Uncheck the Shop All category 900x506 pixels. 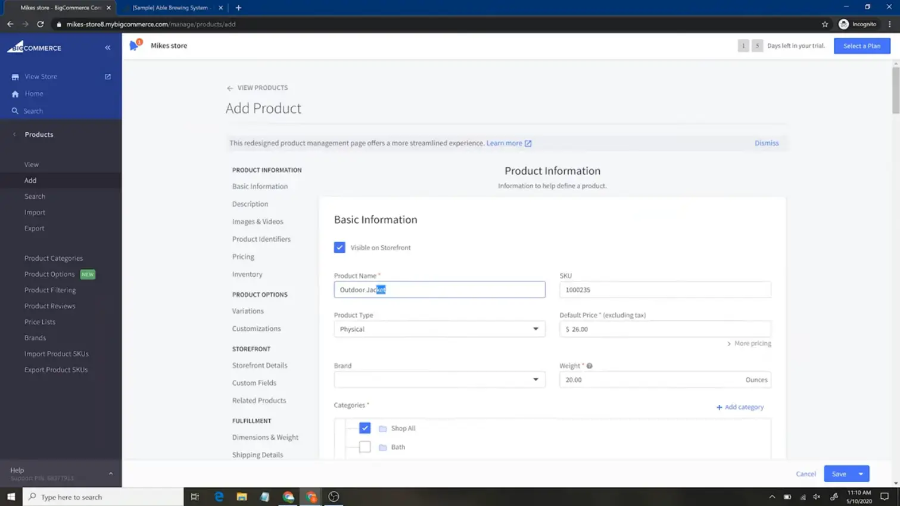[365, 428]
